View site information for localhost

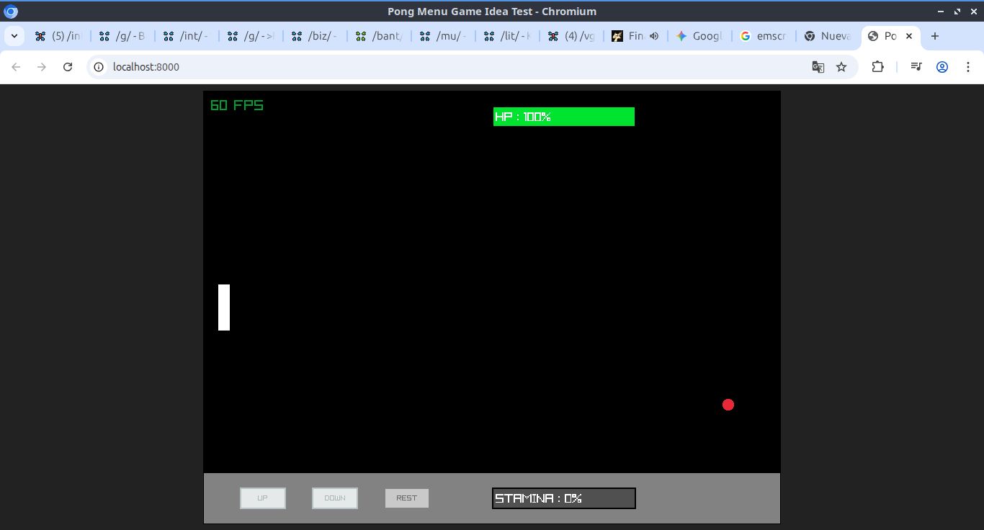(x=99, y=67)
